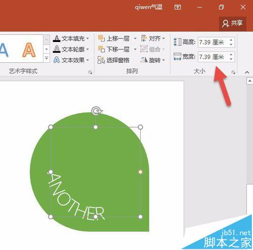Viewport: 253px width, 250px height.
Task: Click the rotation handle above the text box
Action: [96, 111]
